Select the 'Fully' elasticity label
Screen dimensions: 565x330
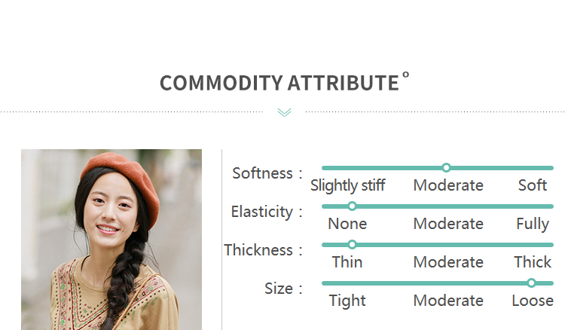(533, 224)
